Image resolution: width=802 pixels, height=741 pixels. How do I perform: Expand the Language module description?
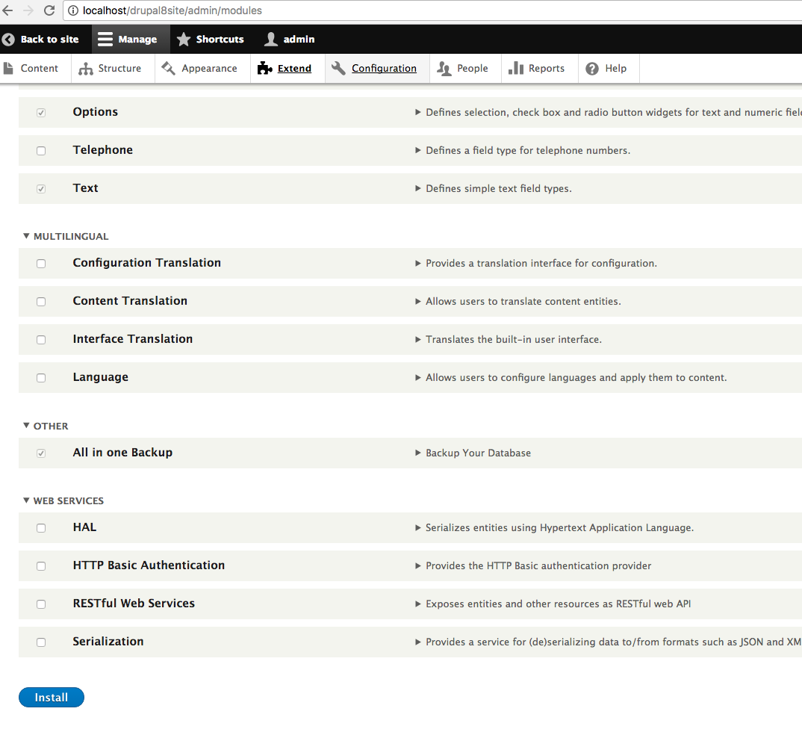point(417,377)
